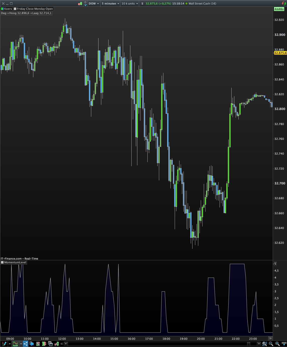Click the Koers indicator label
This screenshot has width=287, height=347.
coord(8,9)
